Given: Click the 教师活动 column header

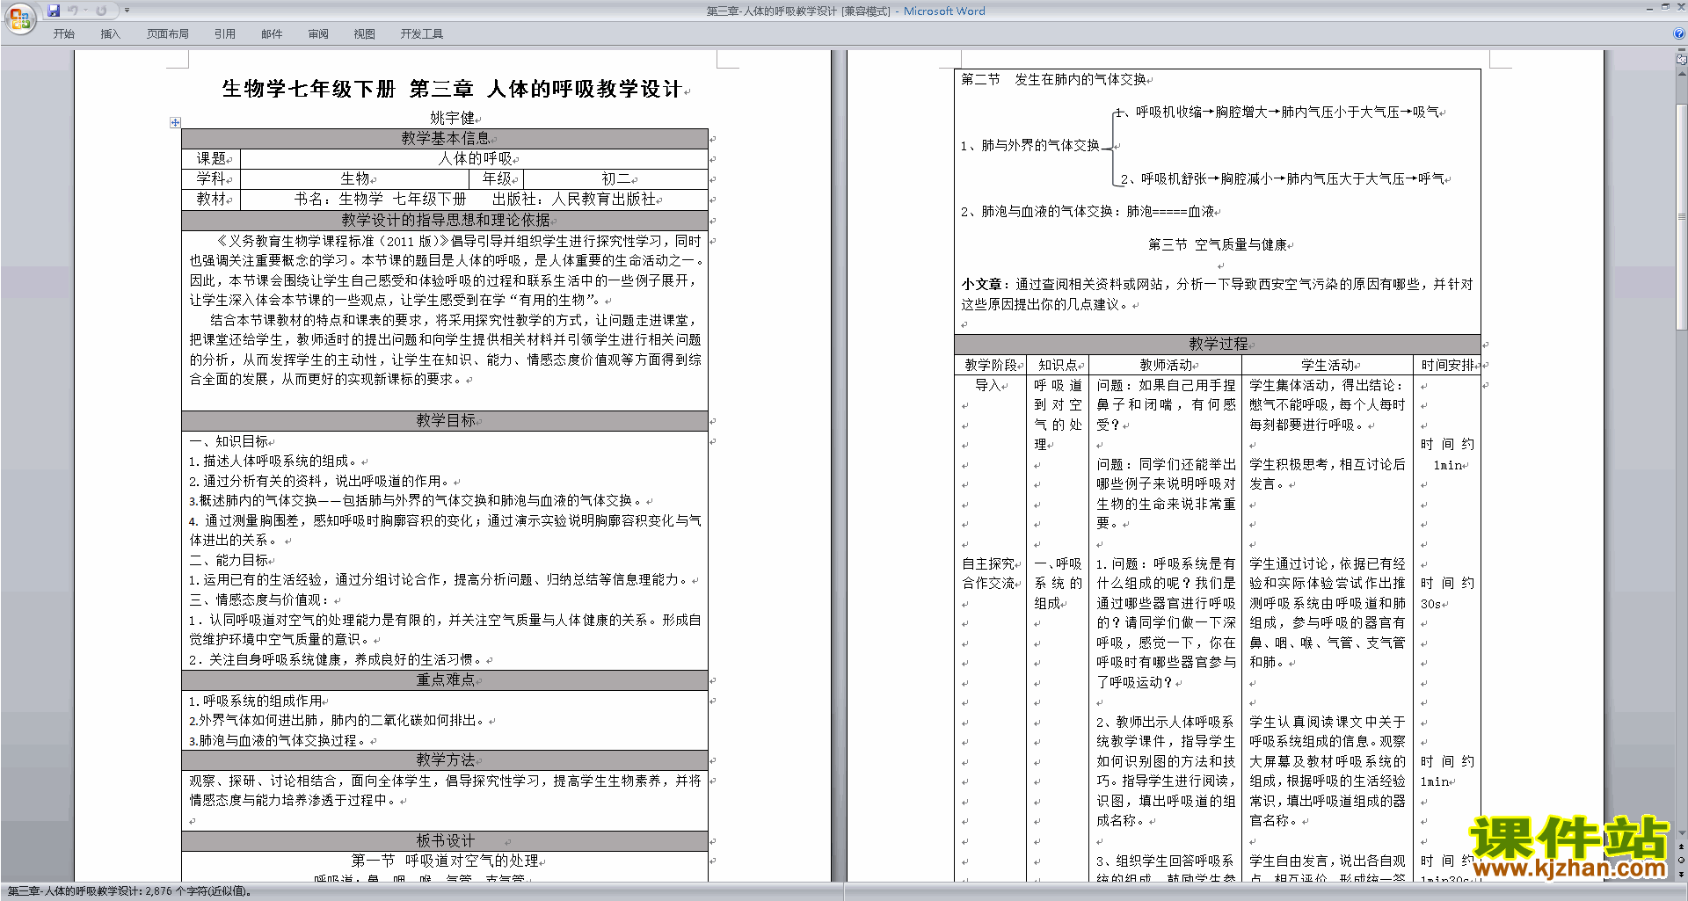Looking at the screenshot, I should [1166, 366].
